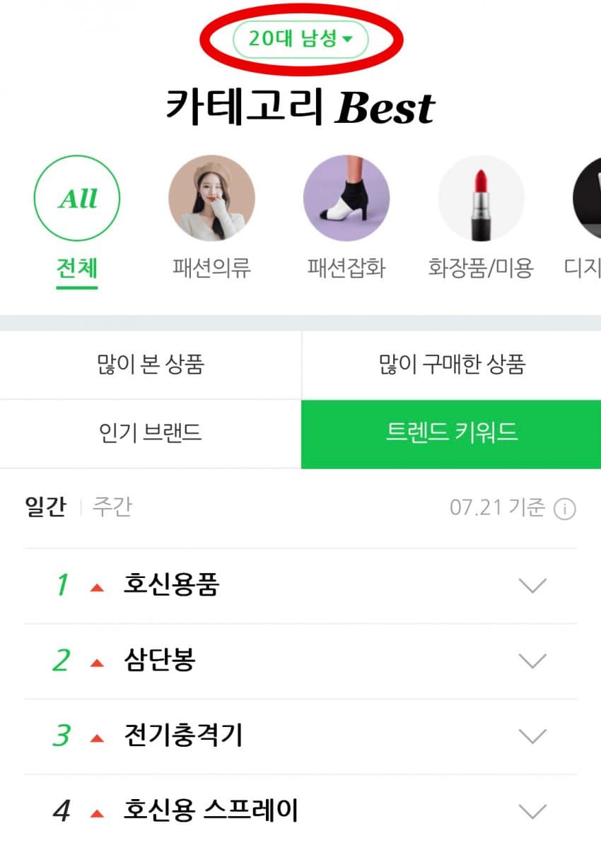Image resolution: width=601 pixels, height=845 pixels.
Task: Click the info icon beside 07.21 기준
Action: (564, 509)
